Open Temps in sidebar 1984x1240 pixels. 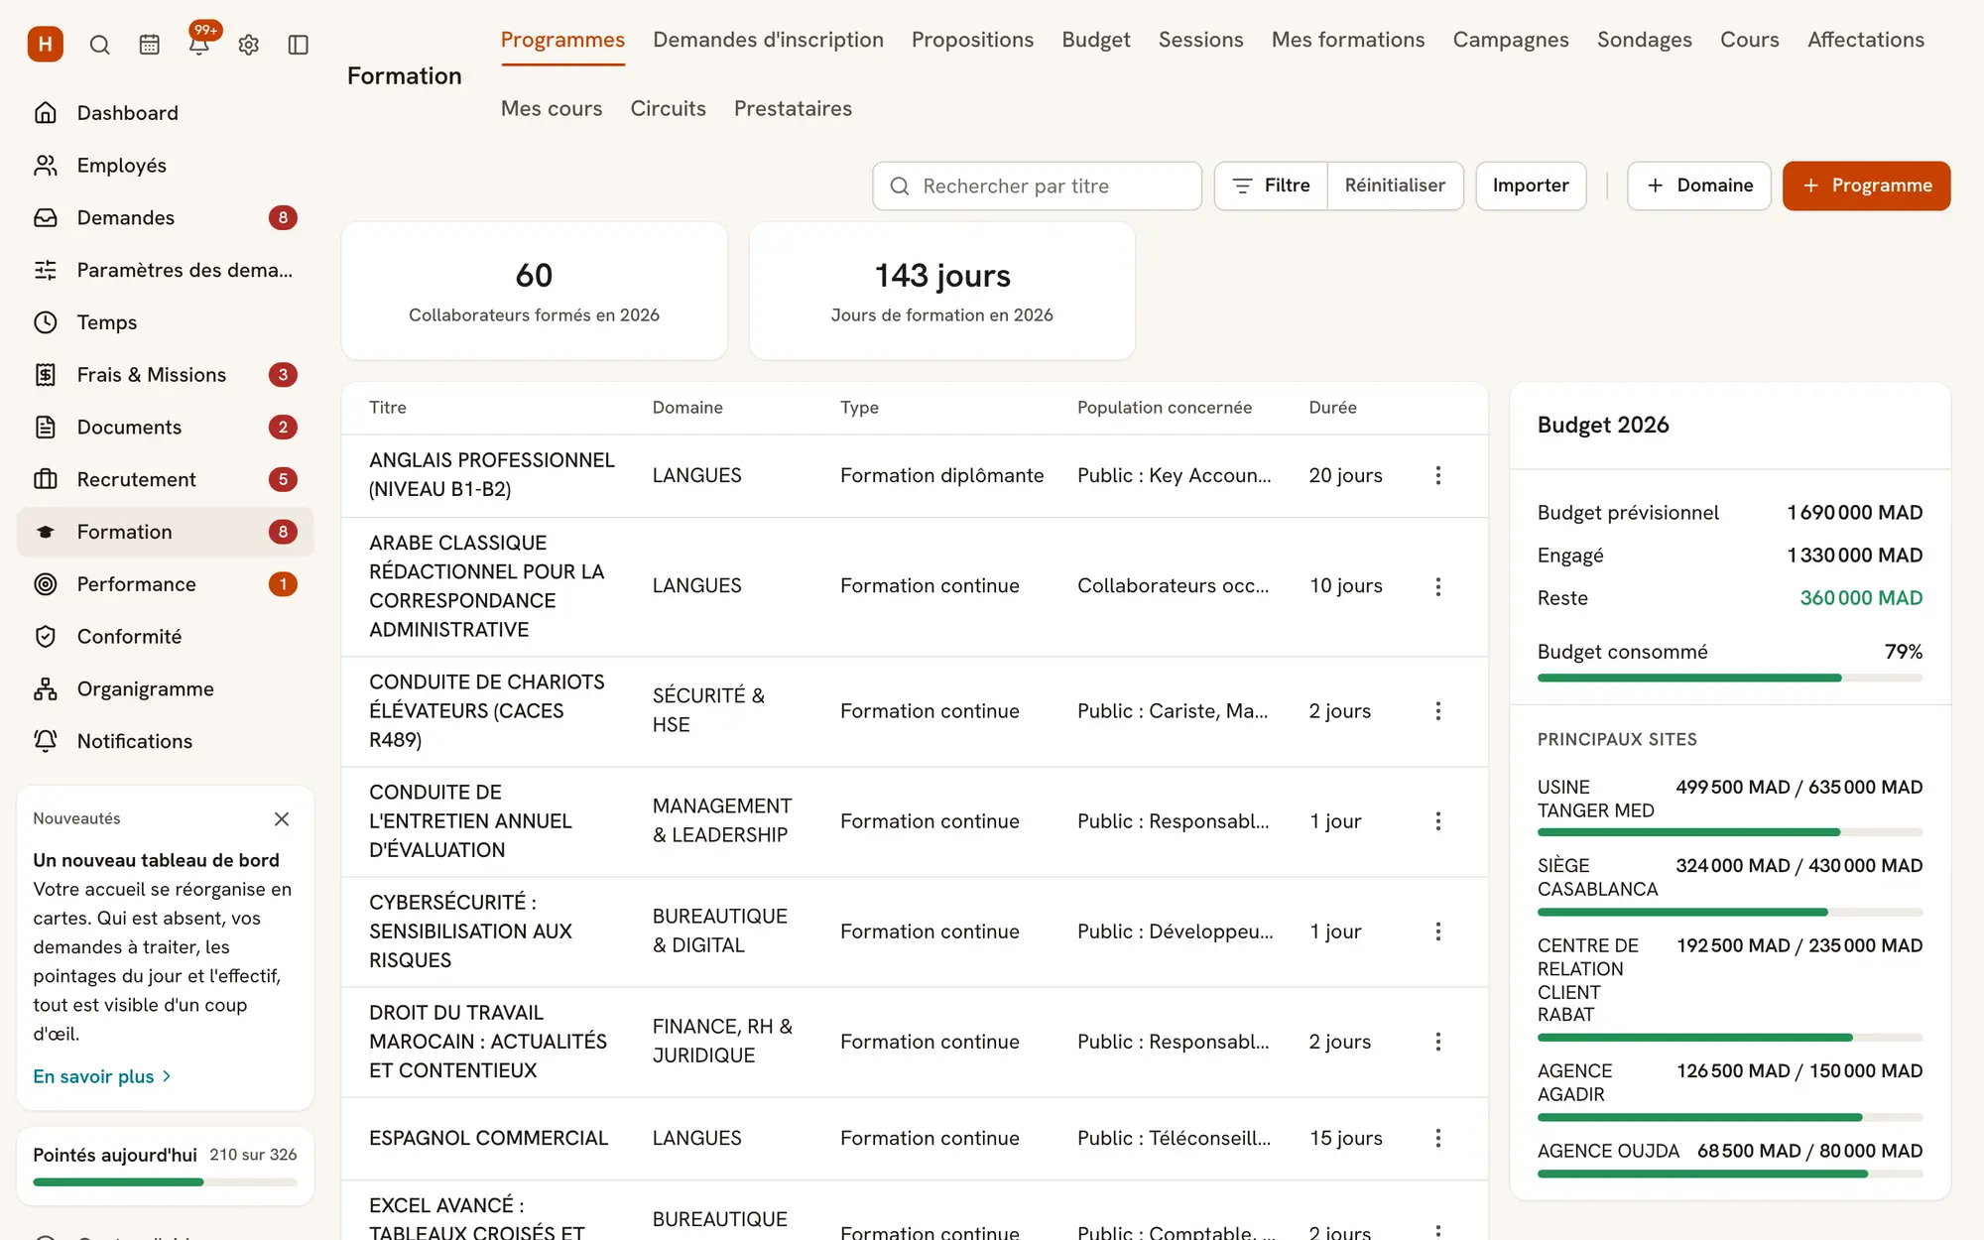tap(166, 322)
